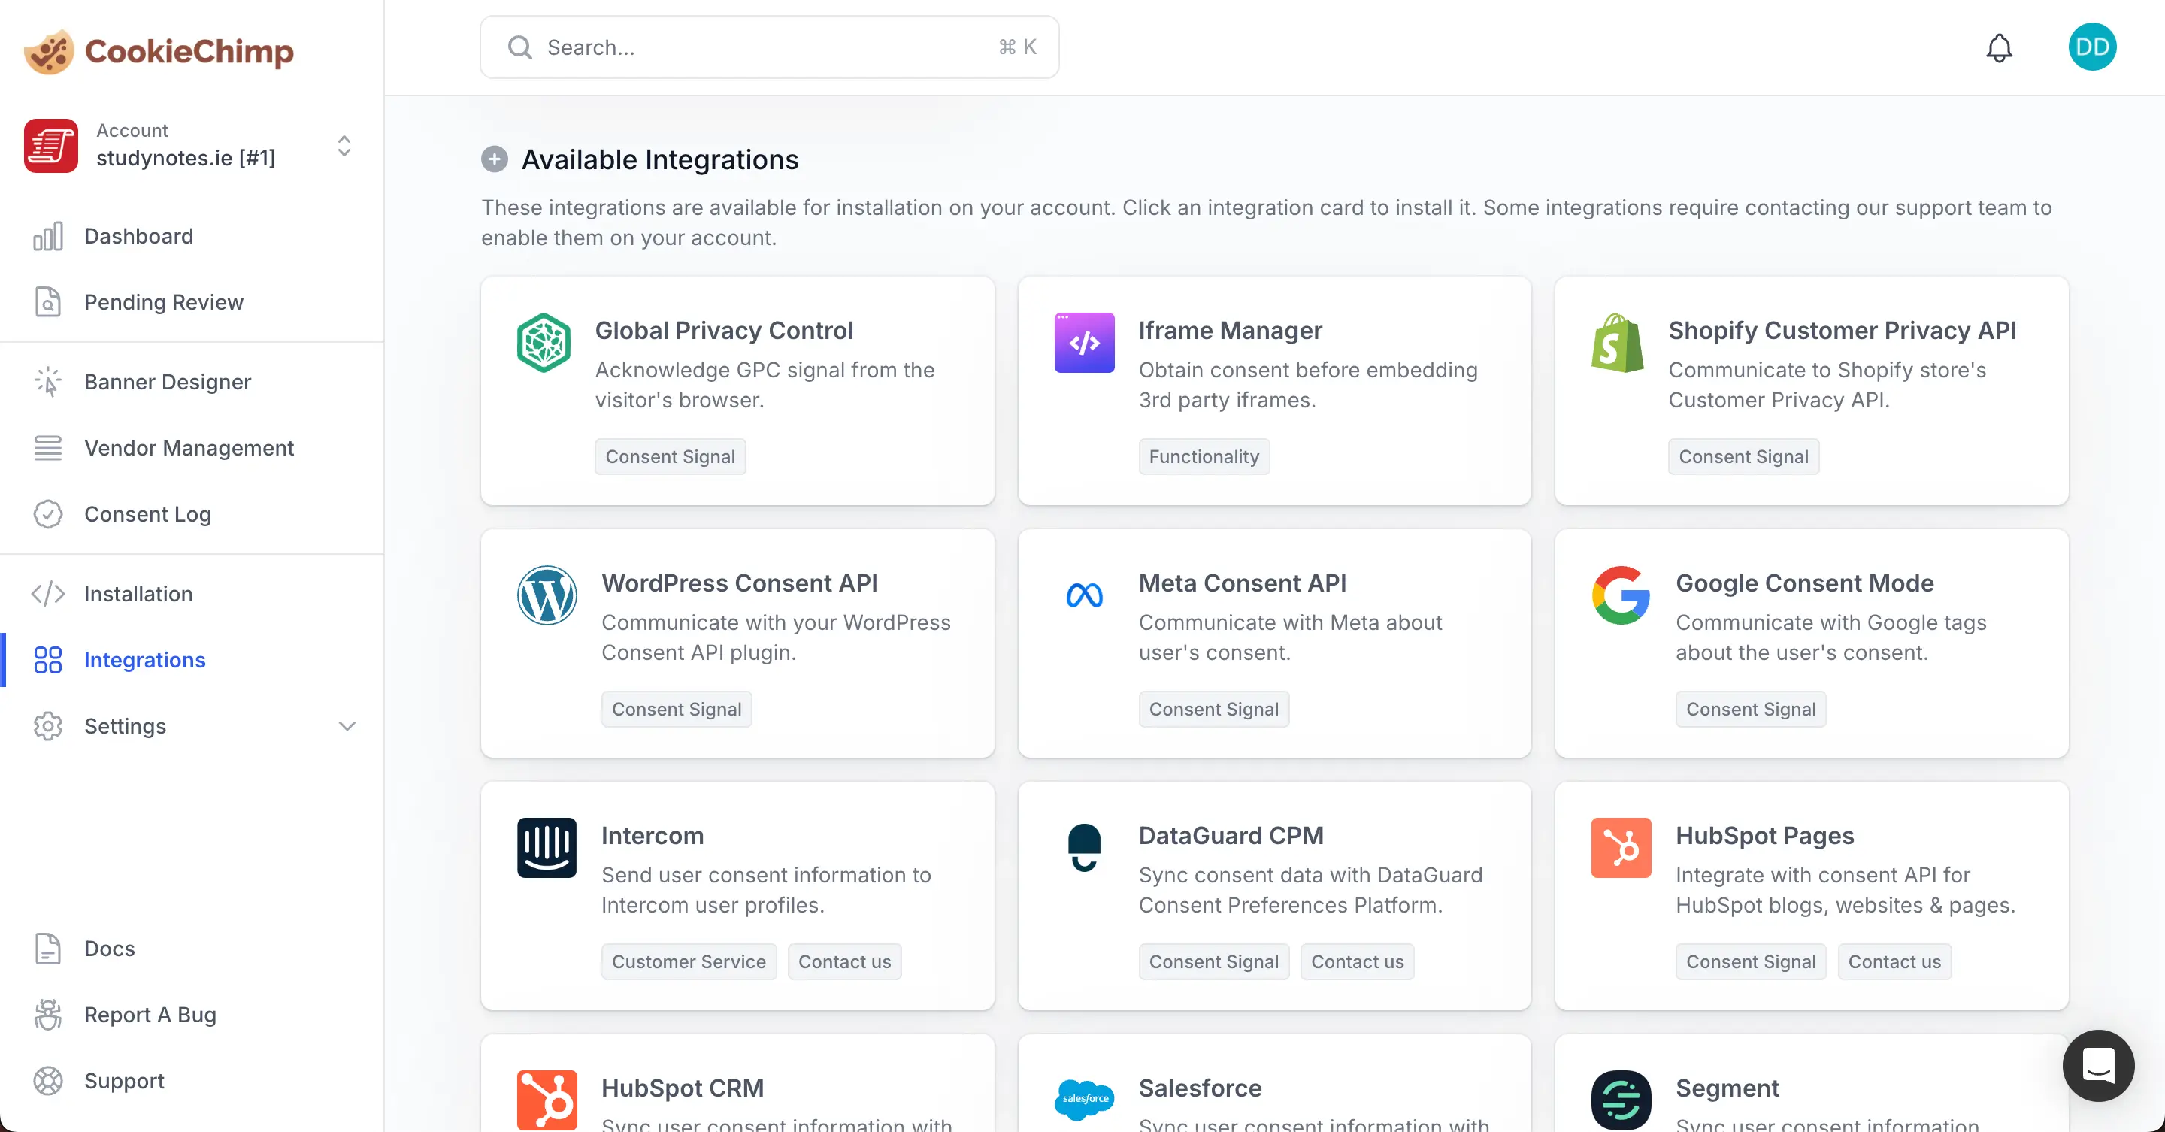
Task: Click the Segment logo icon
Action: (x=1621, y=1099)
